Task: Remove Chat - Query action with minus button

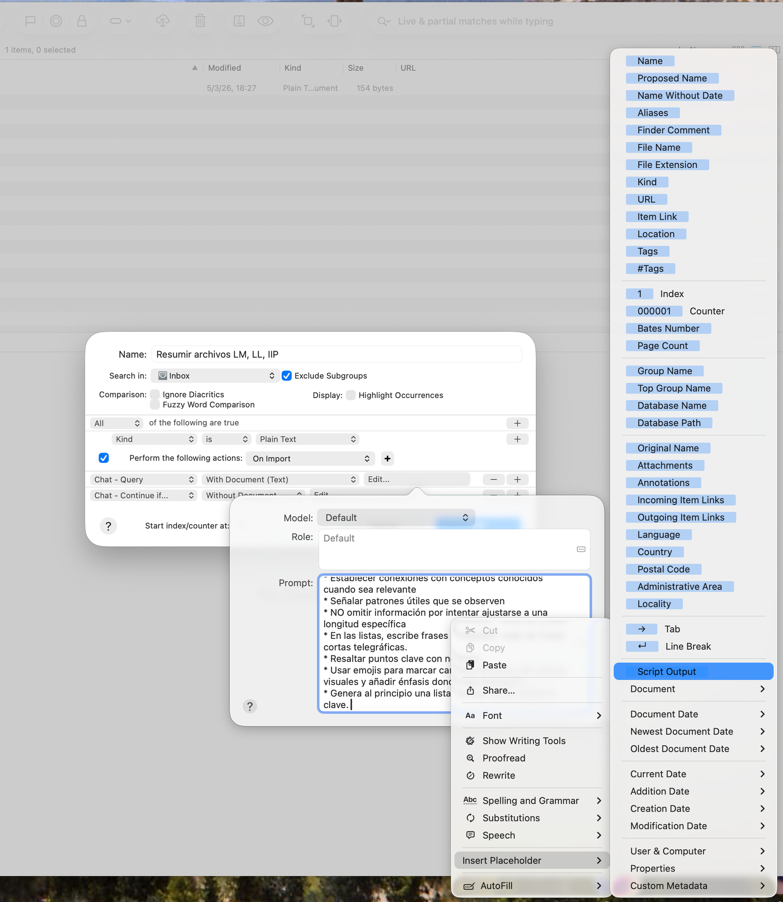Action: point(493,479)
